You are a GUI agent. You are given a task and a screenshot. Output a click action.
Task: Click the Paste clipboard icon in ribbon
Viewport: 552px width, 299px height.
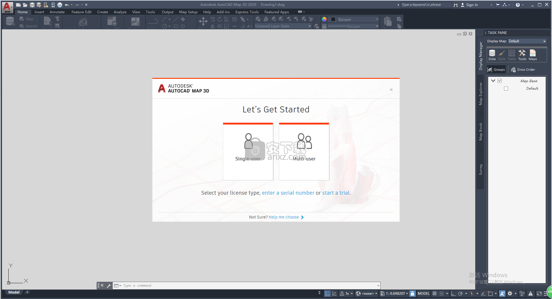click(388, 21)
